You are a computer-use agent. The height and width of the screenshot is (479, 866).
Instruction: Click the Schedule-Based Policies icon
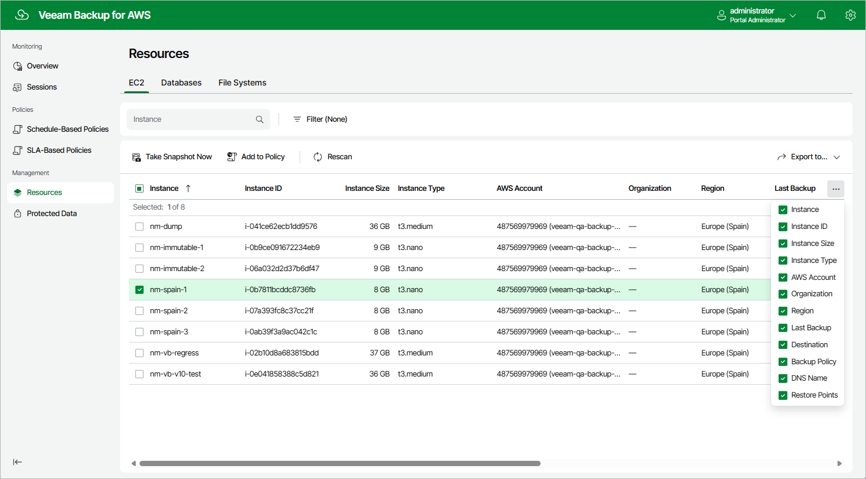coord(18,129)
